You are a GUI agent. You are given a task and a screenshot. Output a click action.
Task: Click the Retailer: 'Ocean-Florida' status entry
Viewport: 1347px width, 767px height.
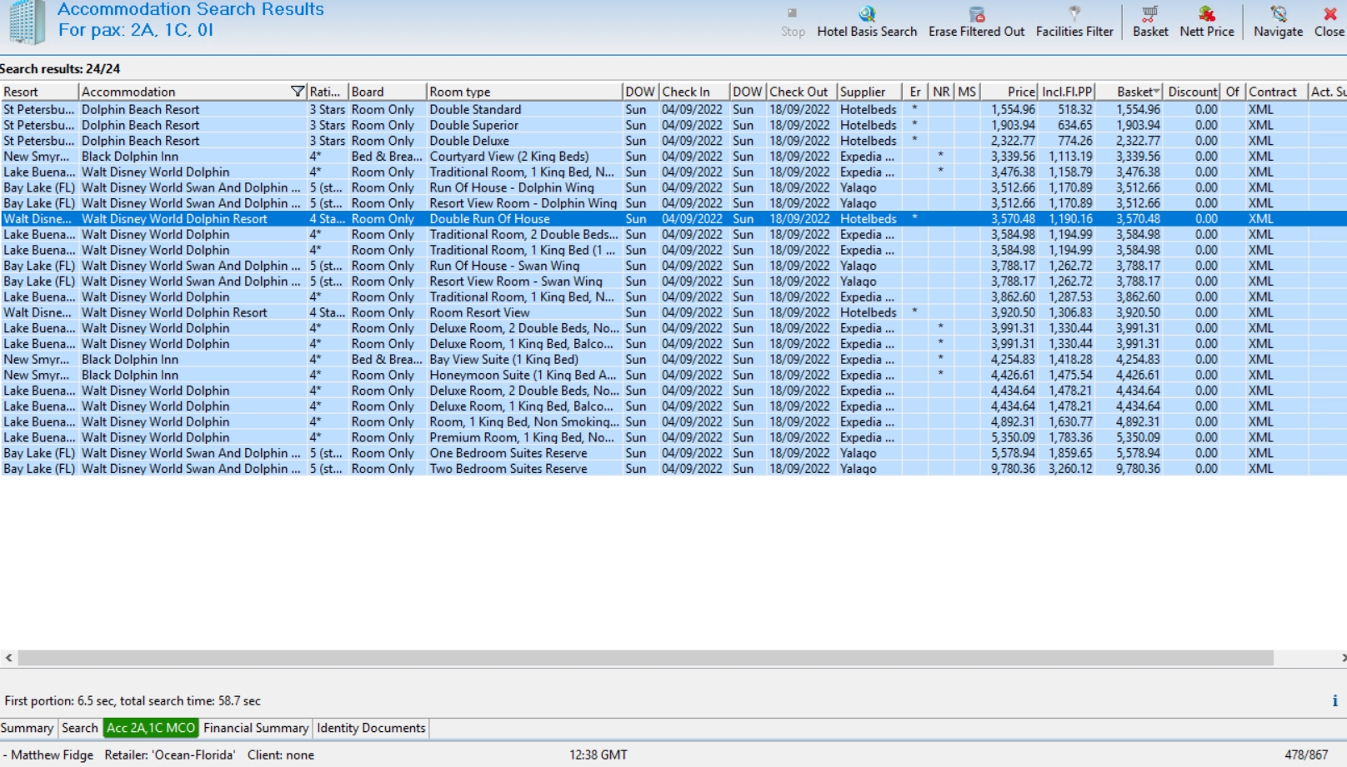(168, 755)
